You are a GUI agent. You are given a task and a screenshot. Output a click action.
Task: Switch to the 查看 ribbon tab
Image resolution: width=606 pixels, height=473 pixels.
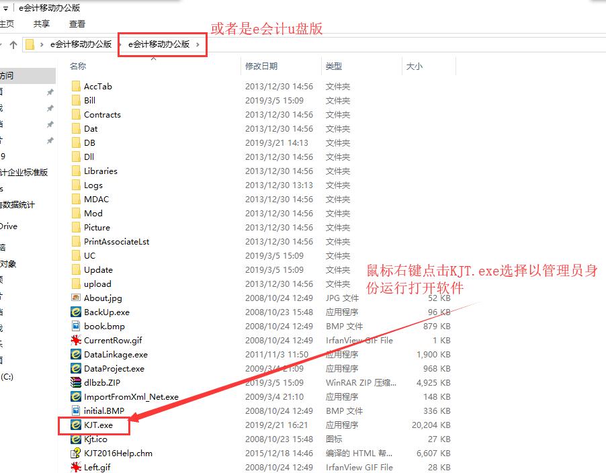point(77,24)
